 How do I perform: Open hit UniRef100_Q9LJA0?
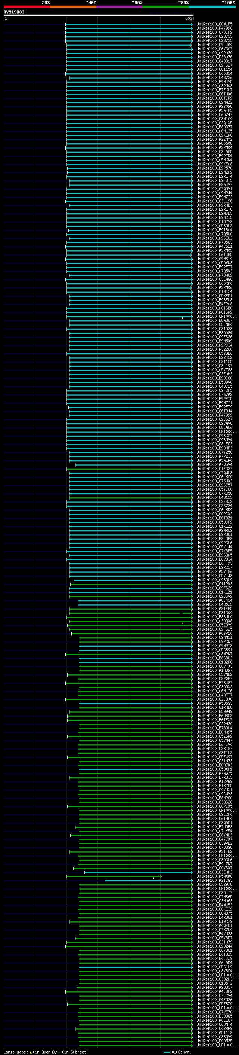point(214,45)
